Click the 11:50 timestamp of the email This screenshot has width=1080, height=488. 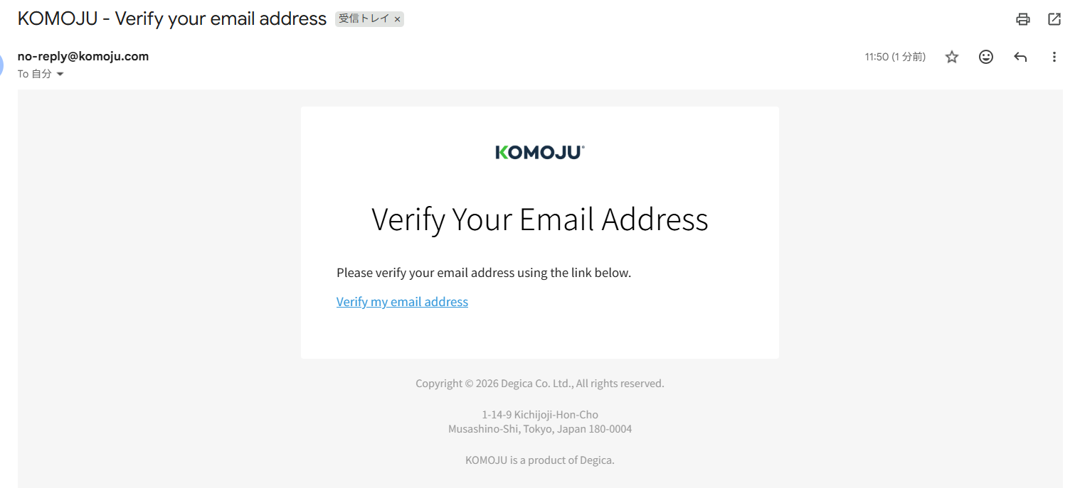coord(895,57)
